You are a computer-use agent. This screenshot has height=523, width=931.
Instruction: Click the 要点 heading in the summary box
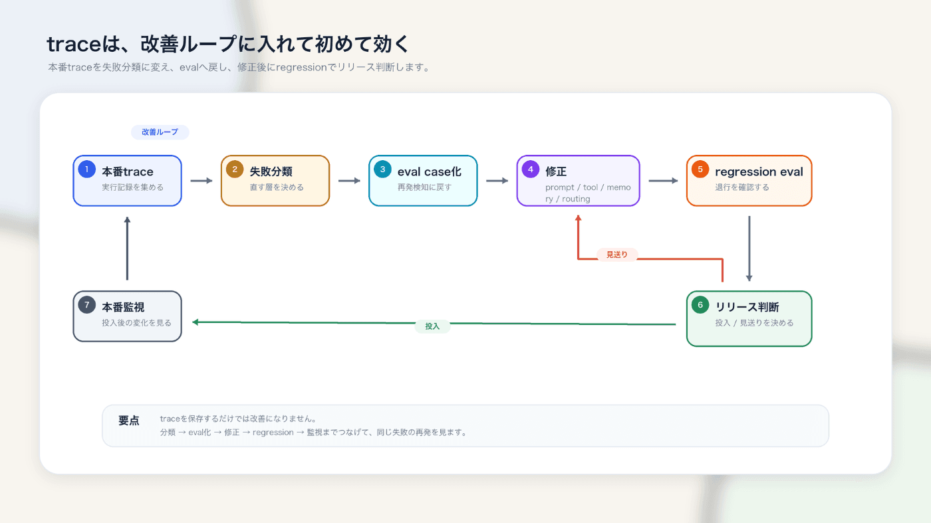[x=129, y=421]
